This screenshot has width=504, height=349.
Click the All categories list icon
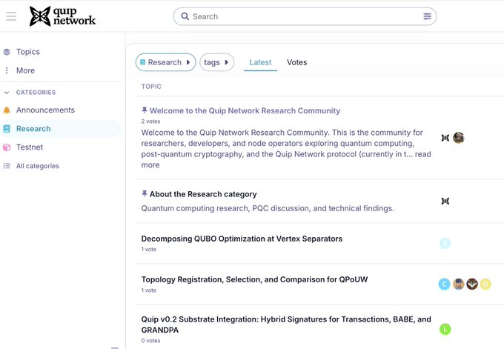(x=7, y=166)
